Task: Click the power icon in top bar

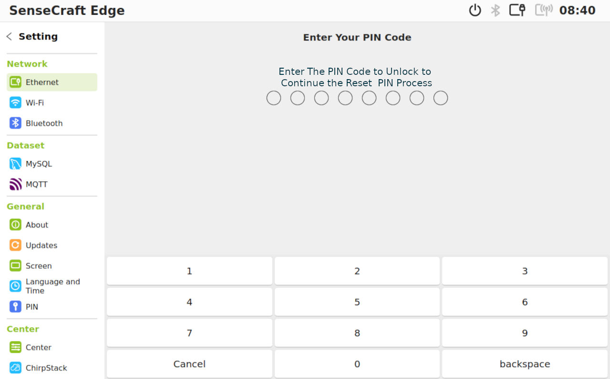Action: pyautogui.click(x=475, y=10)
